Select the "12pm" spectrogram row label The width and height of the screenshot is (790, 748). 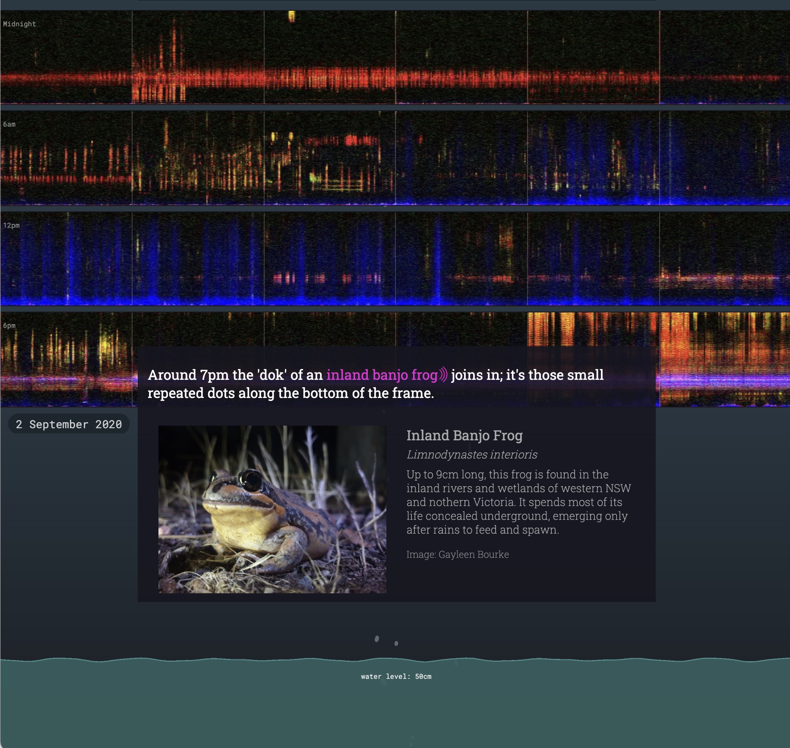click(x=11, y=226)
